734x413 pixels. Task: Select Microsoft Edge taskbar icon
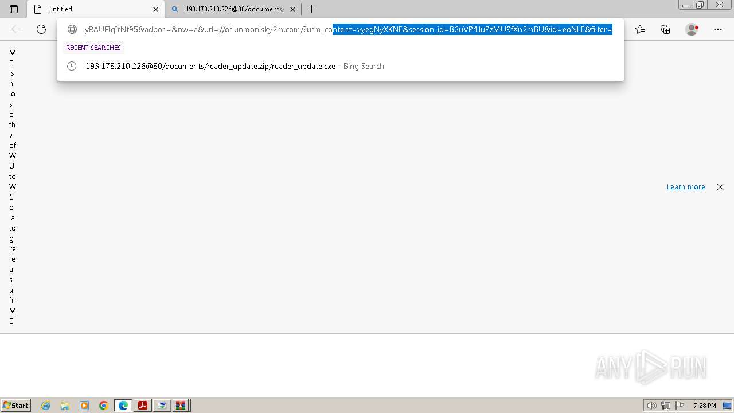tap(123, 406)
